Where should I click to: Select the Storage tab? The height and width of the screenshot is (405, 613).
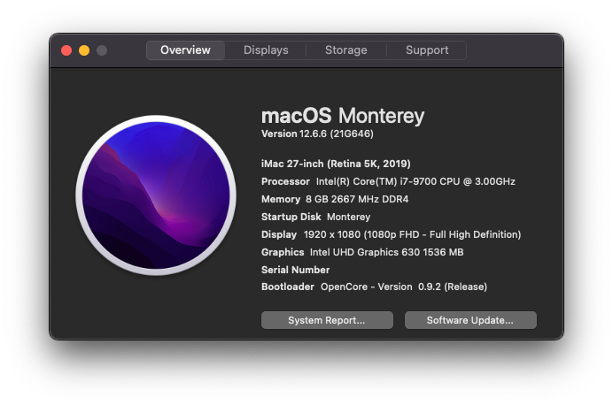tap(346, 50)
